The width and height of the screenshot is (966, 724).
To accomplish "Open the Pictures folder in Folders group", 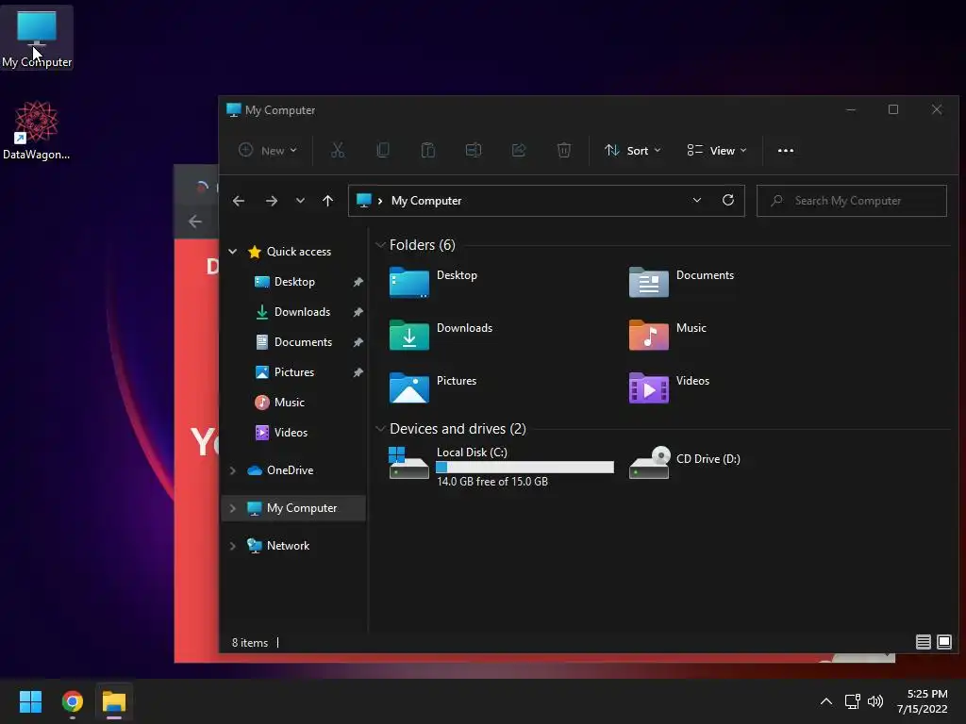I will pyautogui.click(x=432, y=387).
